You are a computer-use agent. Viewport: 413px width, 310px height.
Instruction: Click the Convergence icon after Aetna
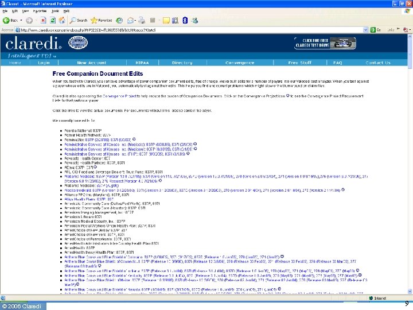95,167
